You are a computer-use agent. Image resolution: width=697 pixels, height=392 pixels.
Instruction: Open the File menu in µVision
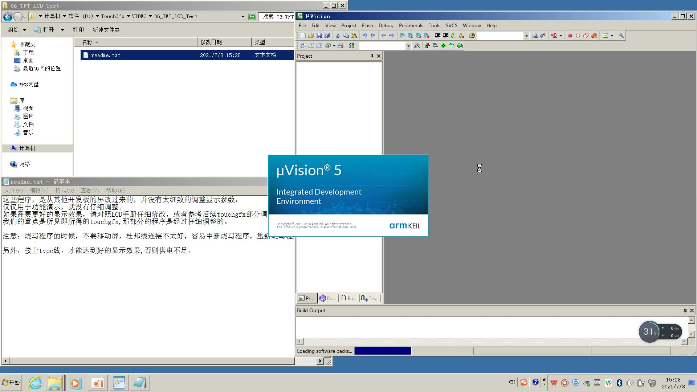point(302,25)
